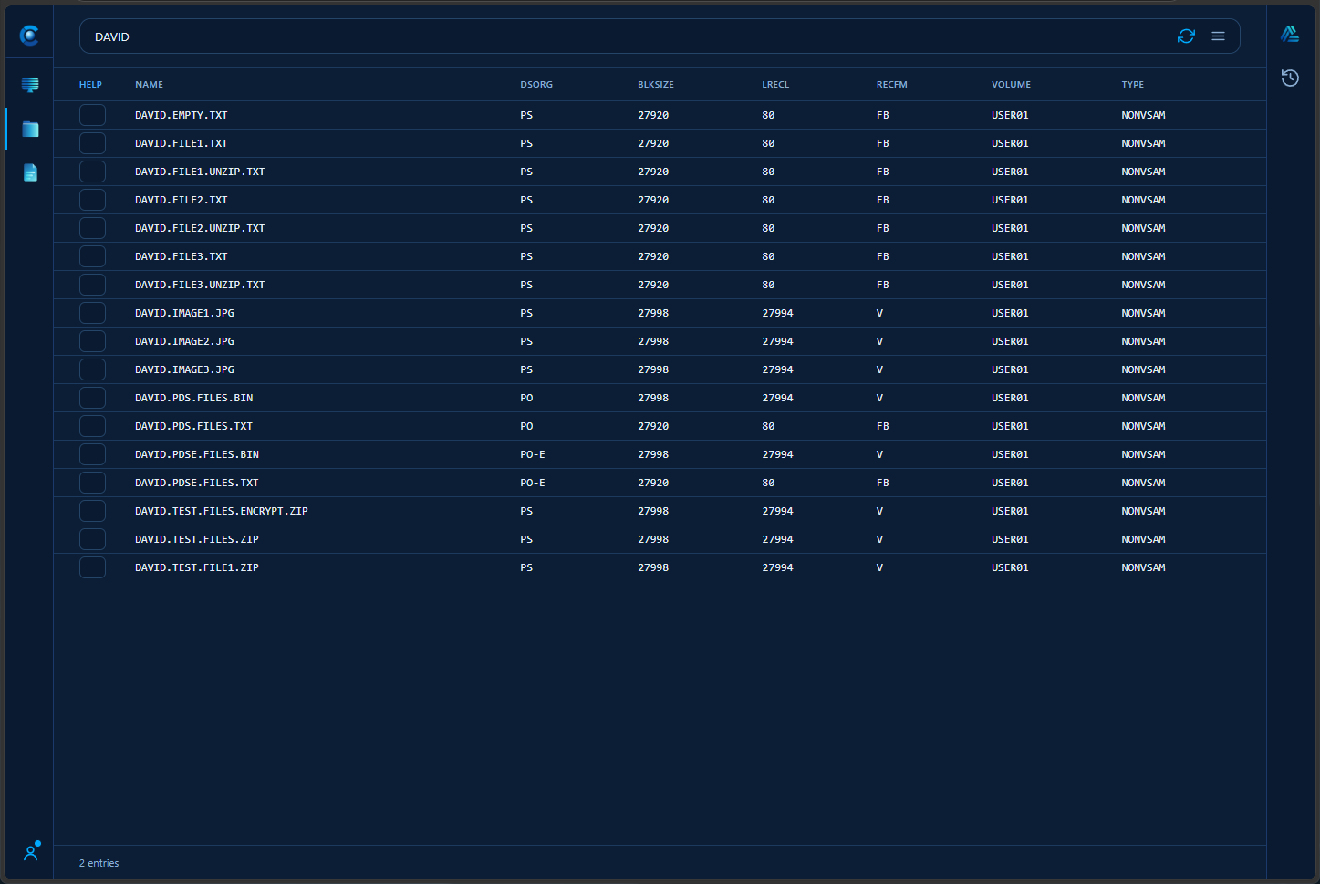Open dataset DAVID.PDSE.FILES.BIN
Viewport: 1320px width, 884px height.
click(197, 454)
